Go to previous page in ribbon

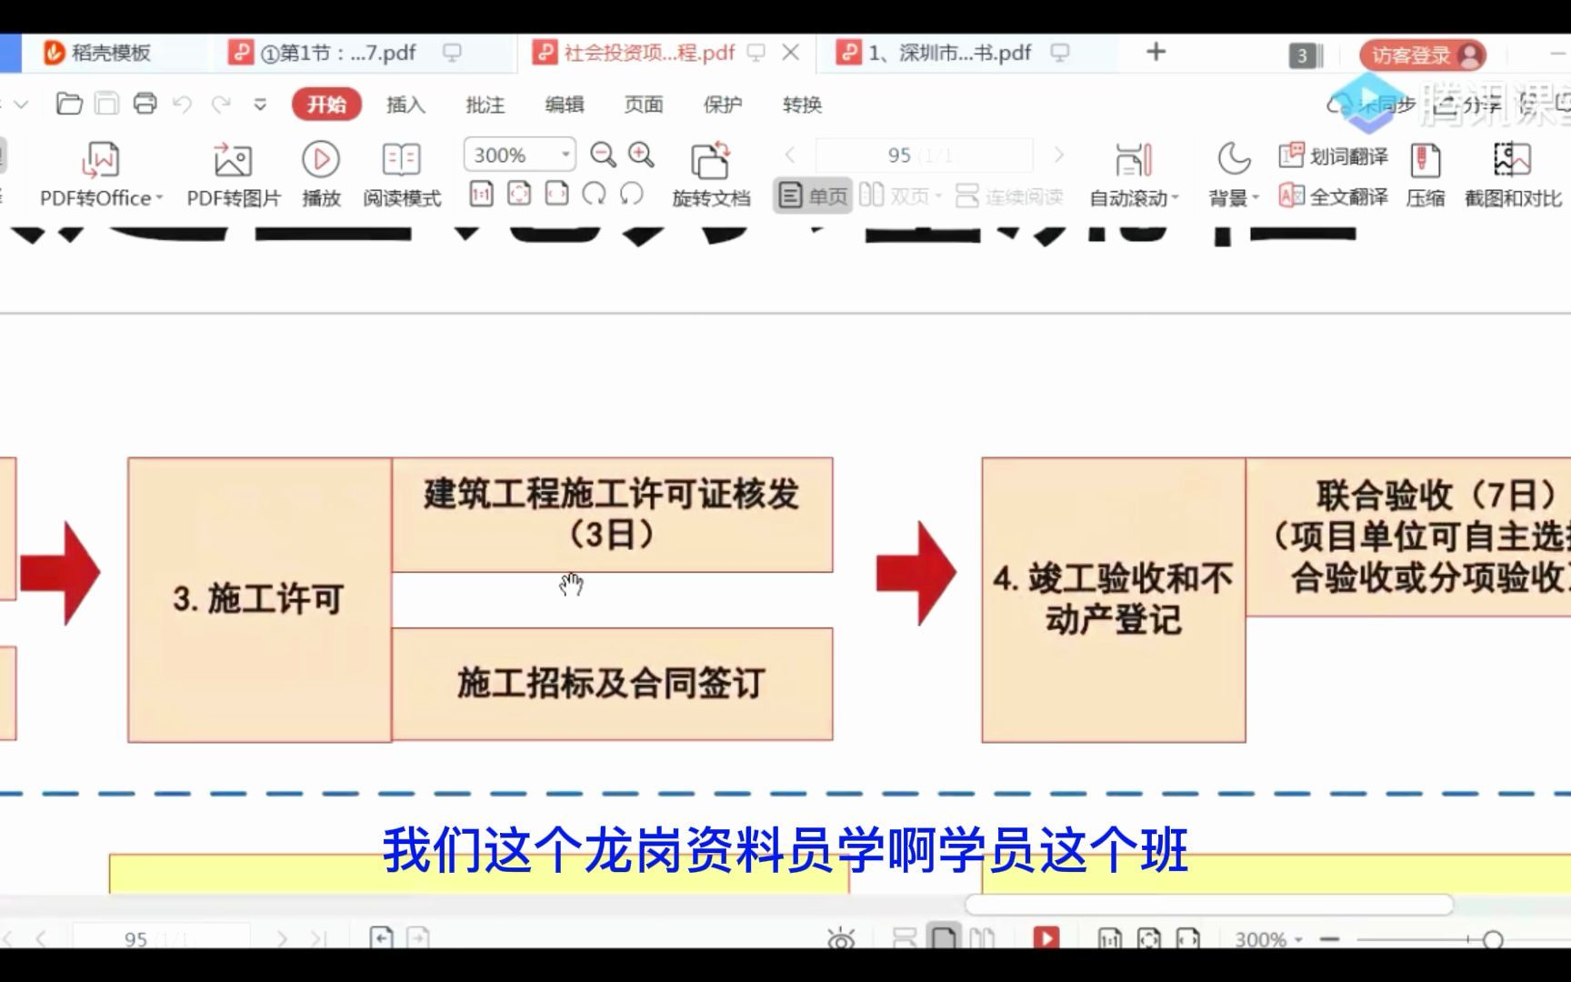790,155
